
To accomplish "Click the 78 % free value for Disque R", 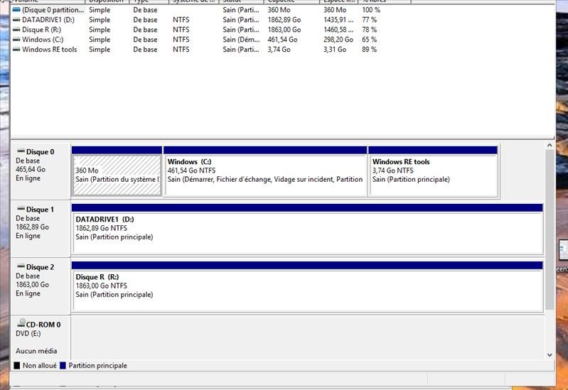I will tap(369, 30).
